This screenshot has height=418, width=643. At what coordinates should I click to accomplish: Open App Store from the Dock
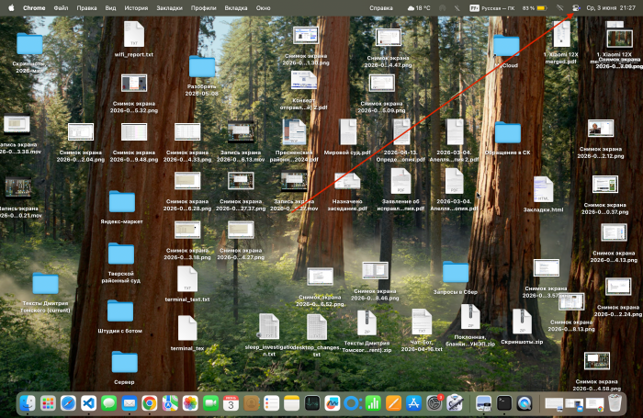413,403
